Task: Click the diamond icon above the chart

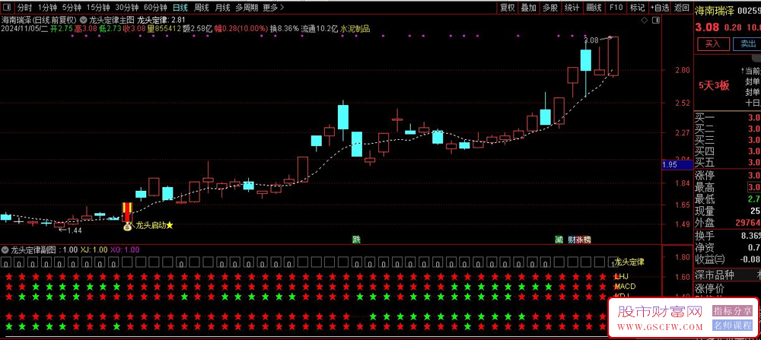Action: [x=644, y=21]
